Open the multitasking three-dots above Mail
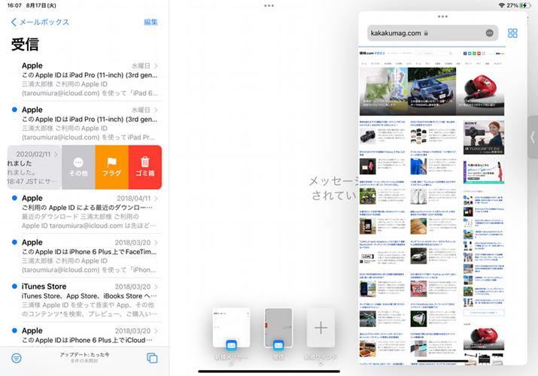The height and width of the screenshot is (376, 538). [x=269, y=5]
